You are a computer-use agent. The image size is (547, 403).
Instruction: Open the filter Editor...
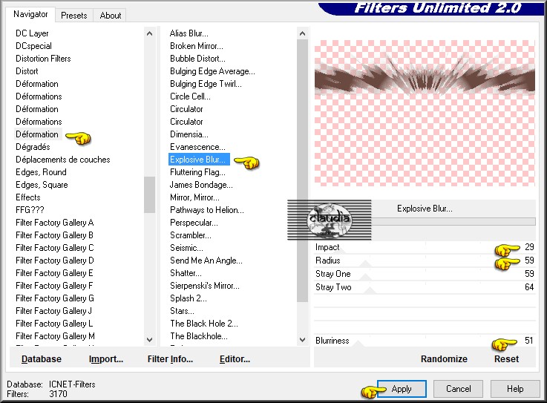[x=235, y=359]
